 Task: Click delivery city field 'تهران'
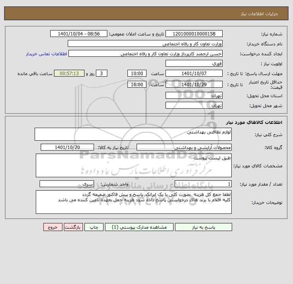point(194,105)
